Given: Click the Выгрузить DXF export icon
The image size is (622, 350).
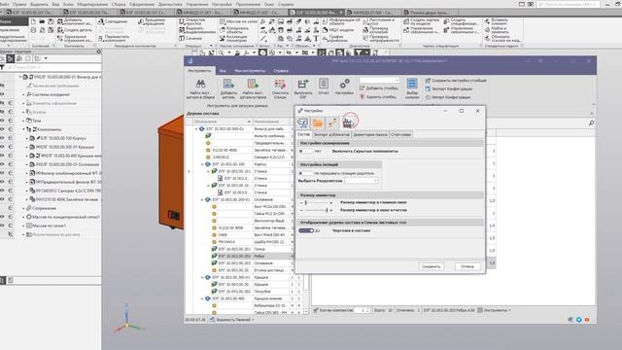Looking at the screenshot, I should [303, 85].
